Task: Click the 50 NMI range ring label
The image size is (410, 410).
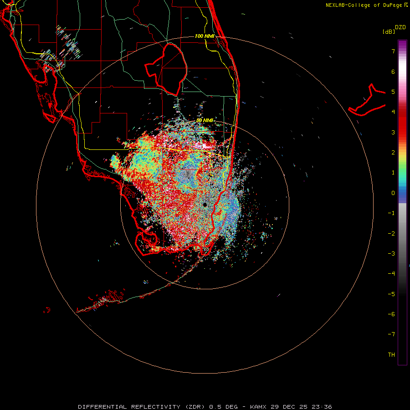Action: point(205,120)
